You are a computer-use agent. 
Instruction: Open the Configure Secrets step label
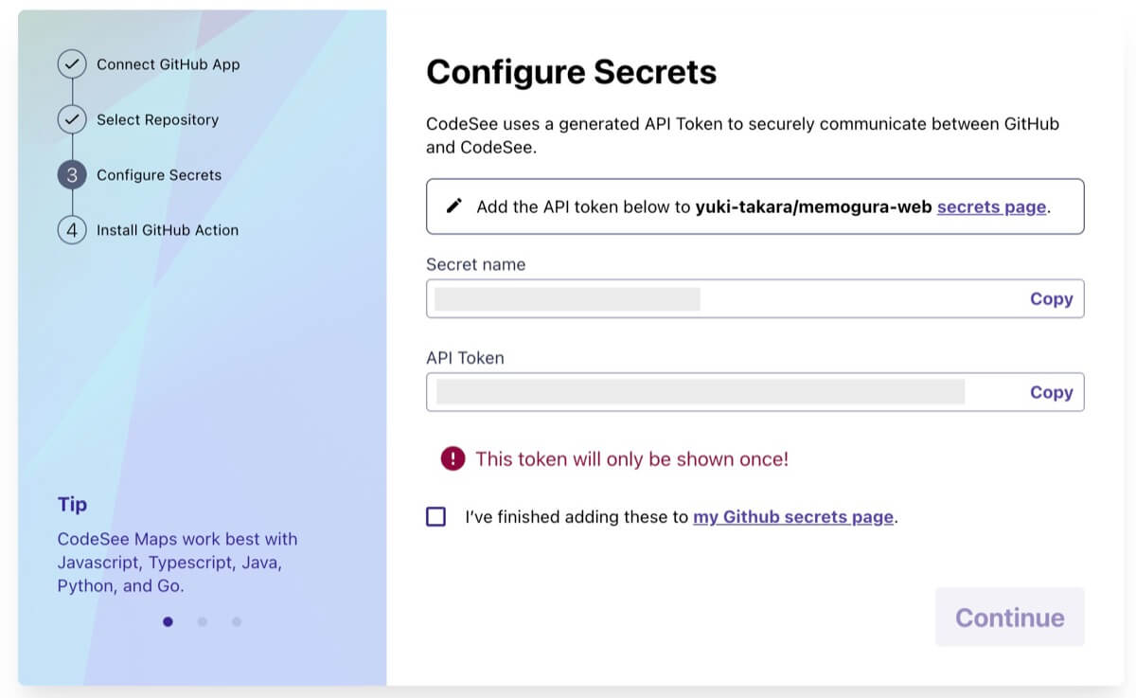click(159, 175)
